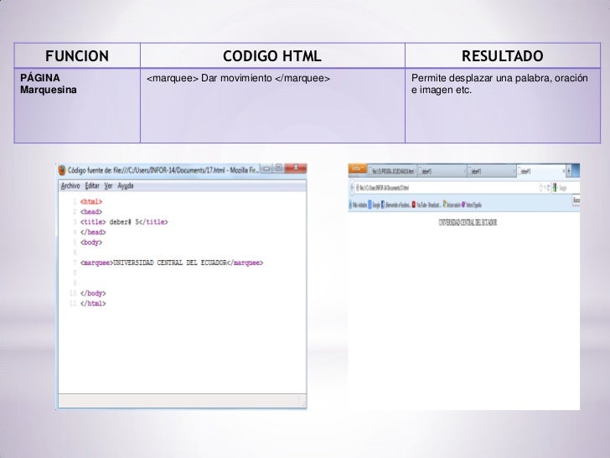610x458 pixels.
Task: Open Archivo menu in source code window
Action: click(x=70, y=185)
